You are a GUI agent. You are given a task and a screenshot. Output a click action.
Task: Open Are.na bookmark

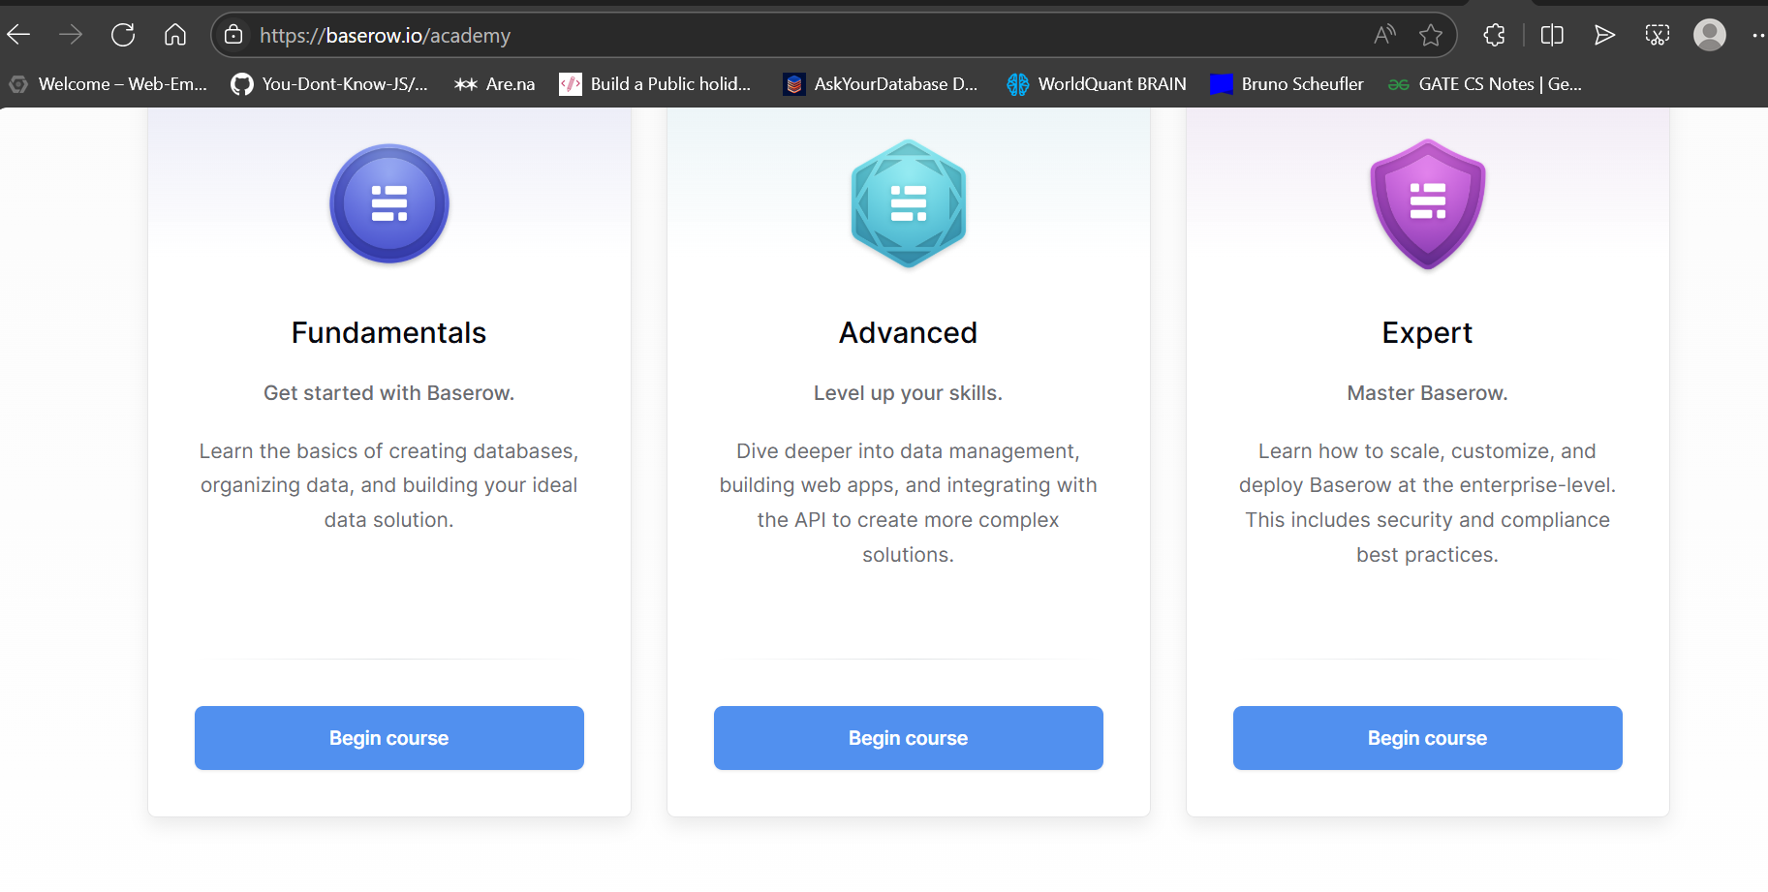pos(494,84)
